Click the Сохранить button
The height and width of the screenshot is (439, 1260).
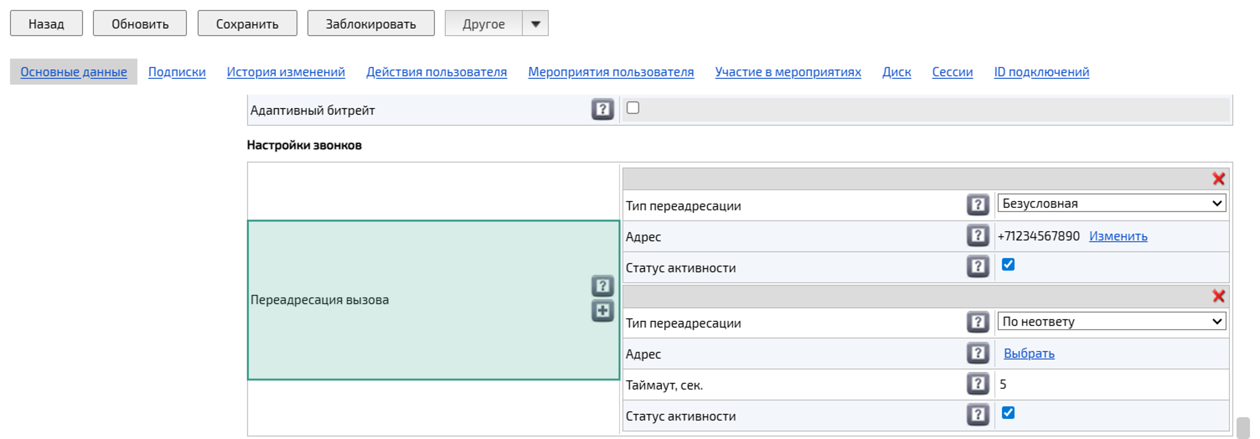(247, 23)
